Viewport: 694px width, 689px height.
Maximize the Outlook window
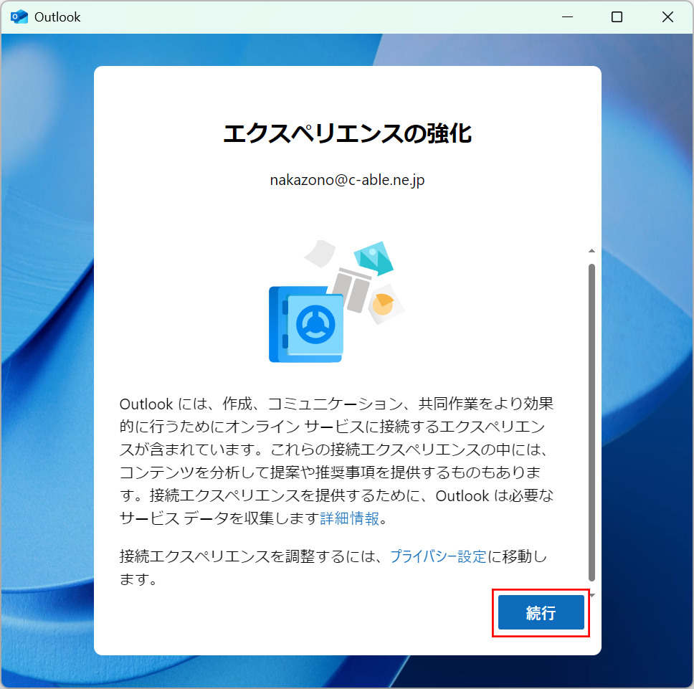(x=617, y=16)
